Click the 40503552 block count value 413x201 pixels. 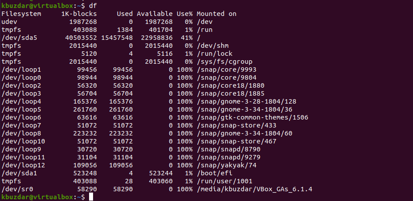pyautogui.click(x=81, y=38)
